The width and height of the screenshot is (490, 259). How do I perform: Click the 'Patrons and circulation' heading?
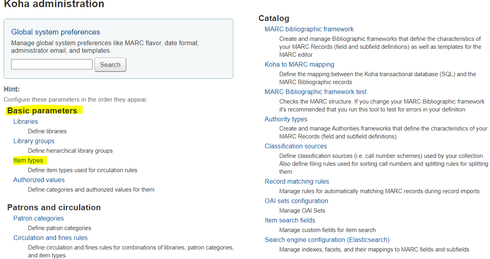(54, 207)
